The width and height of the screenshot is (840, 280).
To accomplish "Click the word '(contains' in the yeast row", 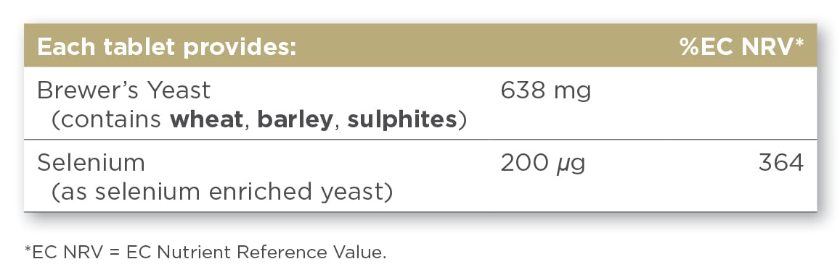I will tap(106, 120).
